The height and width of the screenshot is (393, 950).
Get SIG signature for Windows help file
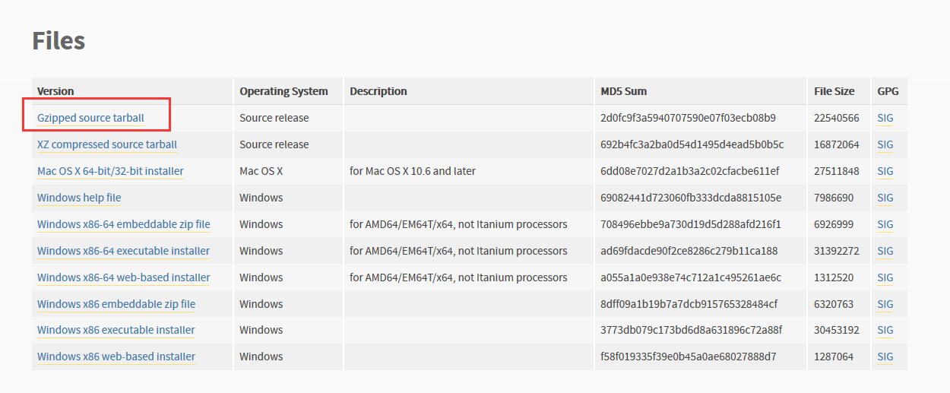click(x=885, y=198)
